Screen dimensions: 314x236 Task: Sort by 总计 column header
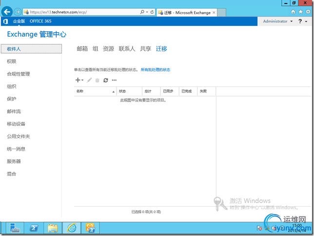point(151,91)
